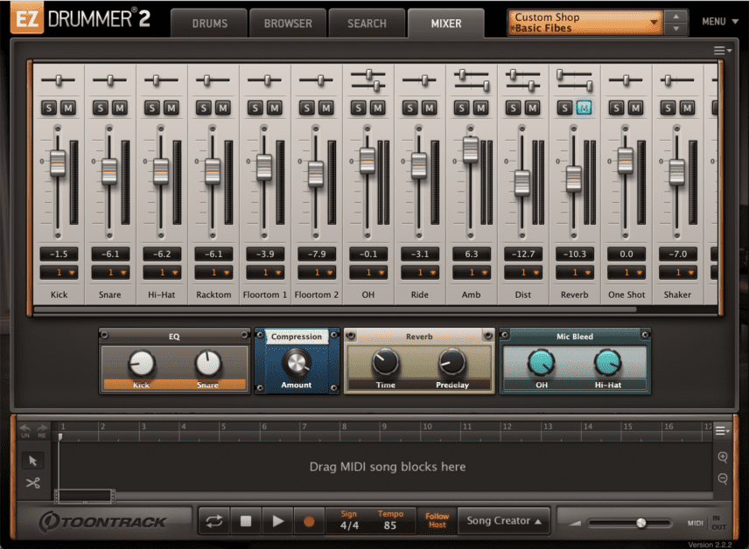
Task: Adjust the Compression Amount knob
Action: tap(296, 362)
